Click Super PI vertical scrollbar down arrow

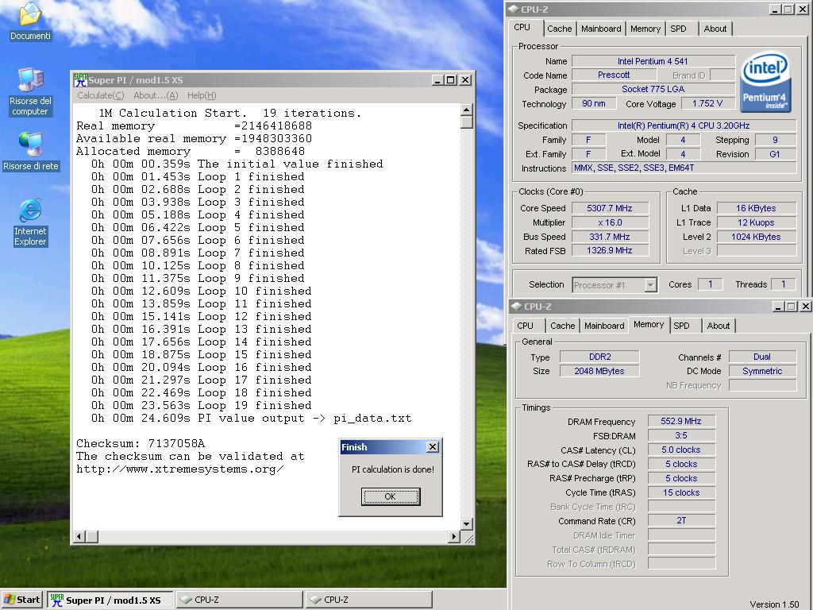pos(466,524)
